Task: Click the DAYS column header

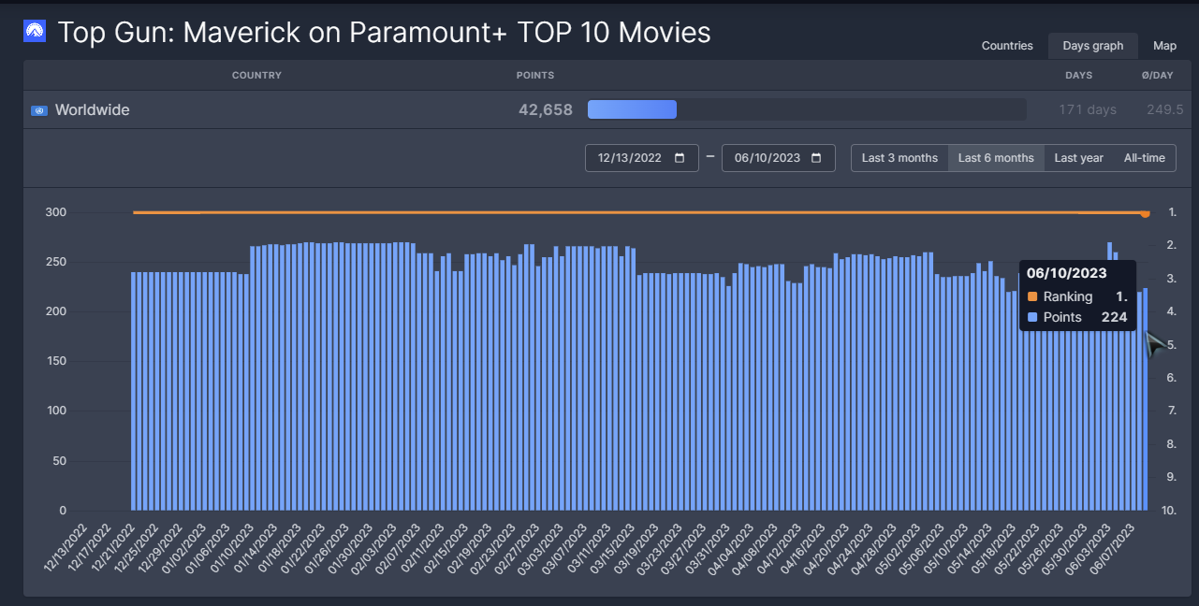Action: 1078,76
